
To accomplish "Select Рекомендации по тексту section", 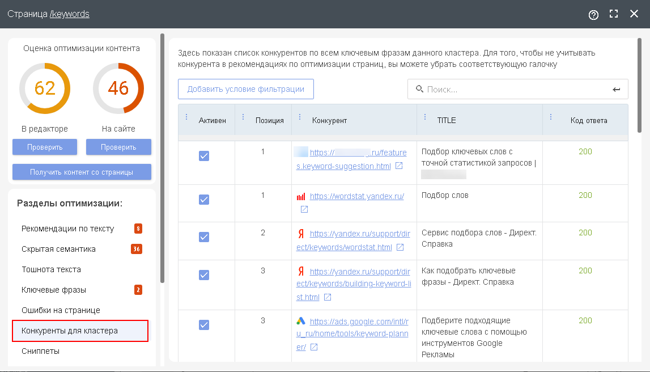I will (68, 229).
